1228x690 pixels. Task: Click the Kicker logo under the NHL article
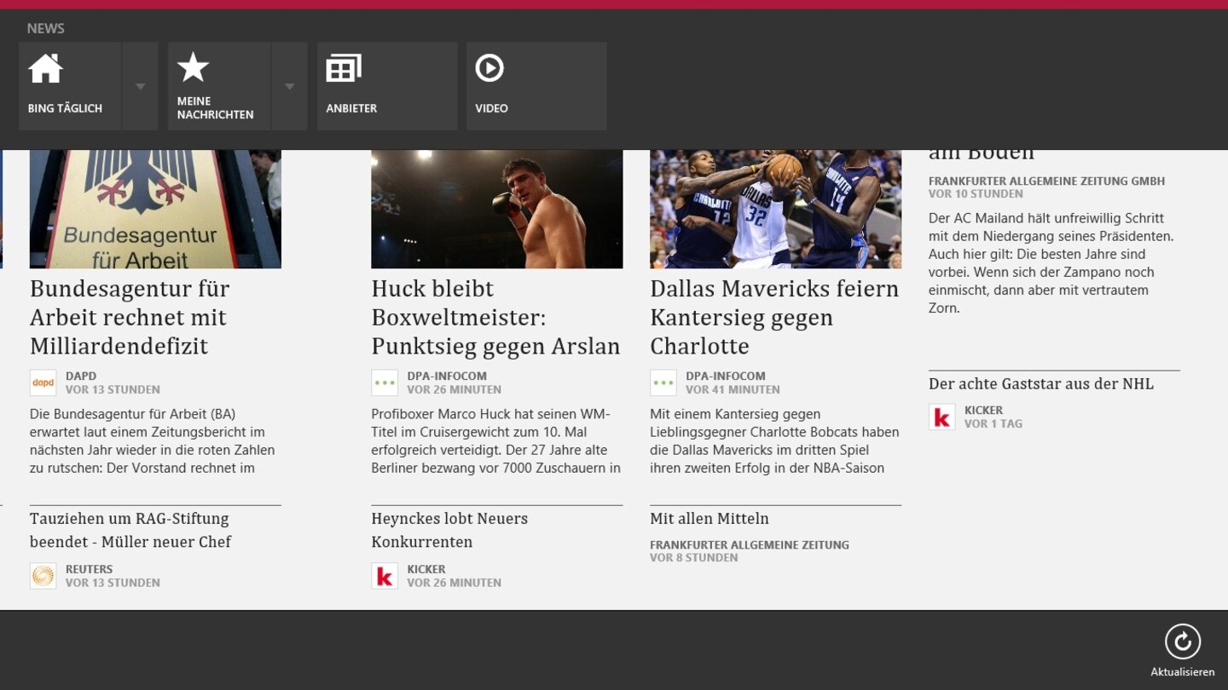[x=942, y=417]
